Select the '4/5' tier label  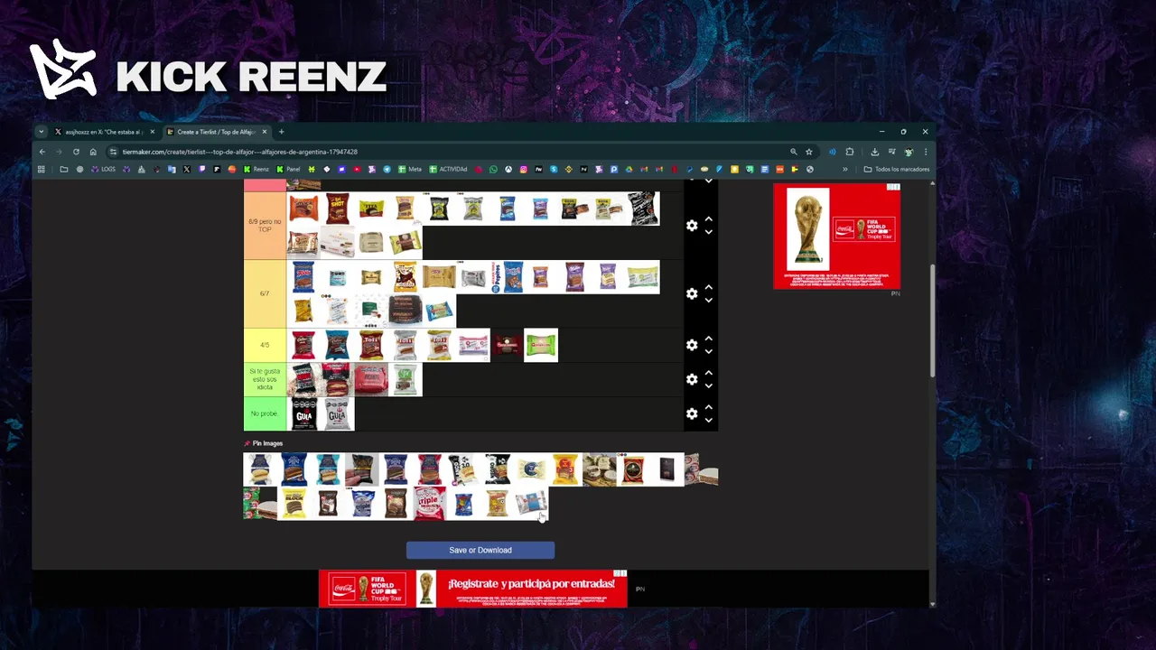(x=265, y=345)
